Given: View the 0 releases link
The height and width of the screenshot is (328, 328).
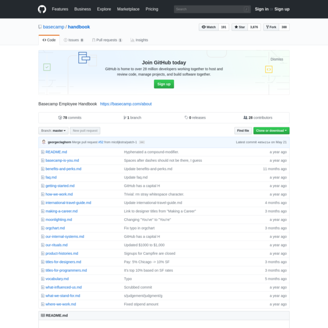Looking at the screenshot, I should 195,118.
